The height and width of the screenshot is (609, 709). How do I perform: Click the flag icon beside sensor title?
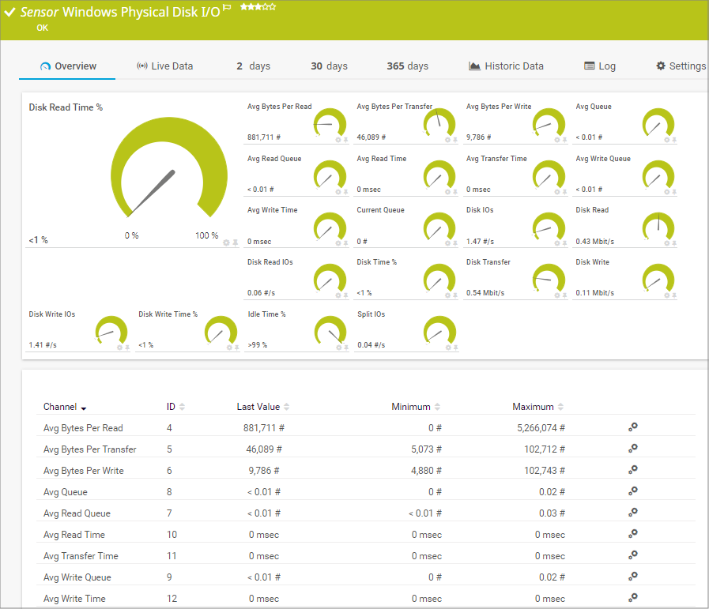(x=227, y=9)
